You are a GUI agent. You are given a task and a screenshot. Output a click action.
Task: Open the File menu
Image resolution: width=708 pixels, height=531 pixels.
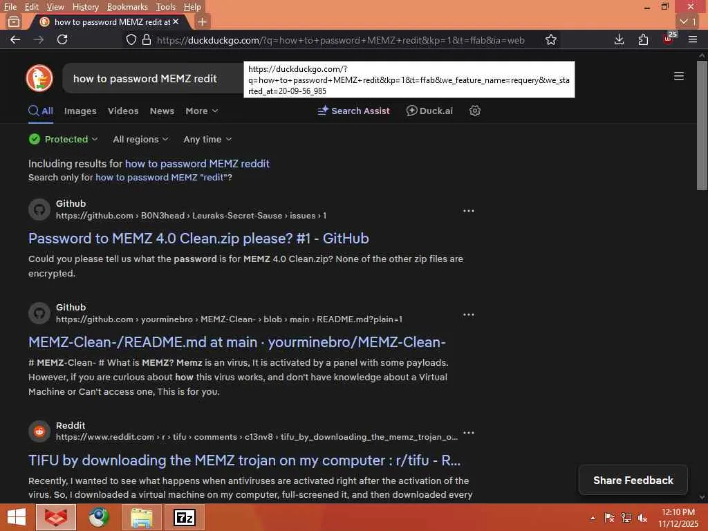10,7
